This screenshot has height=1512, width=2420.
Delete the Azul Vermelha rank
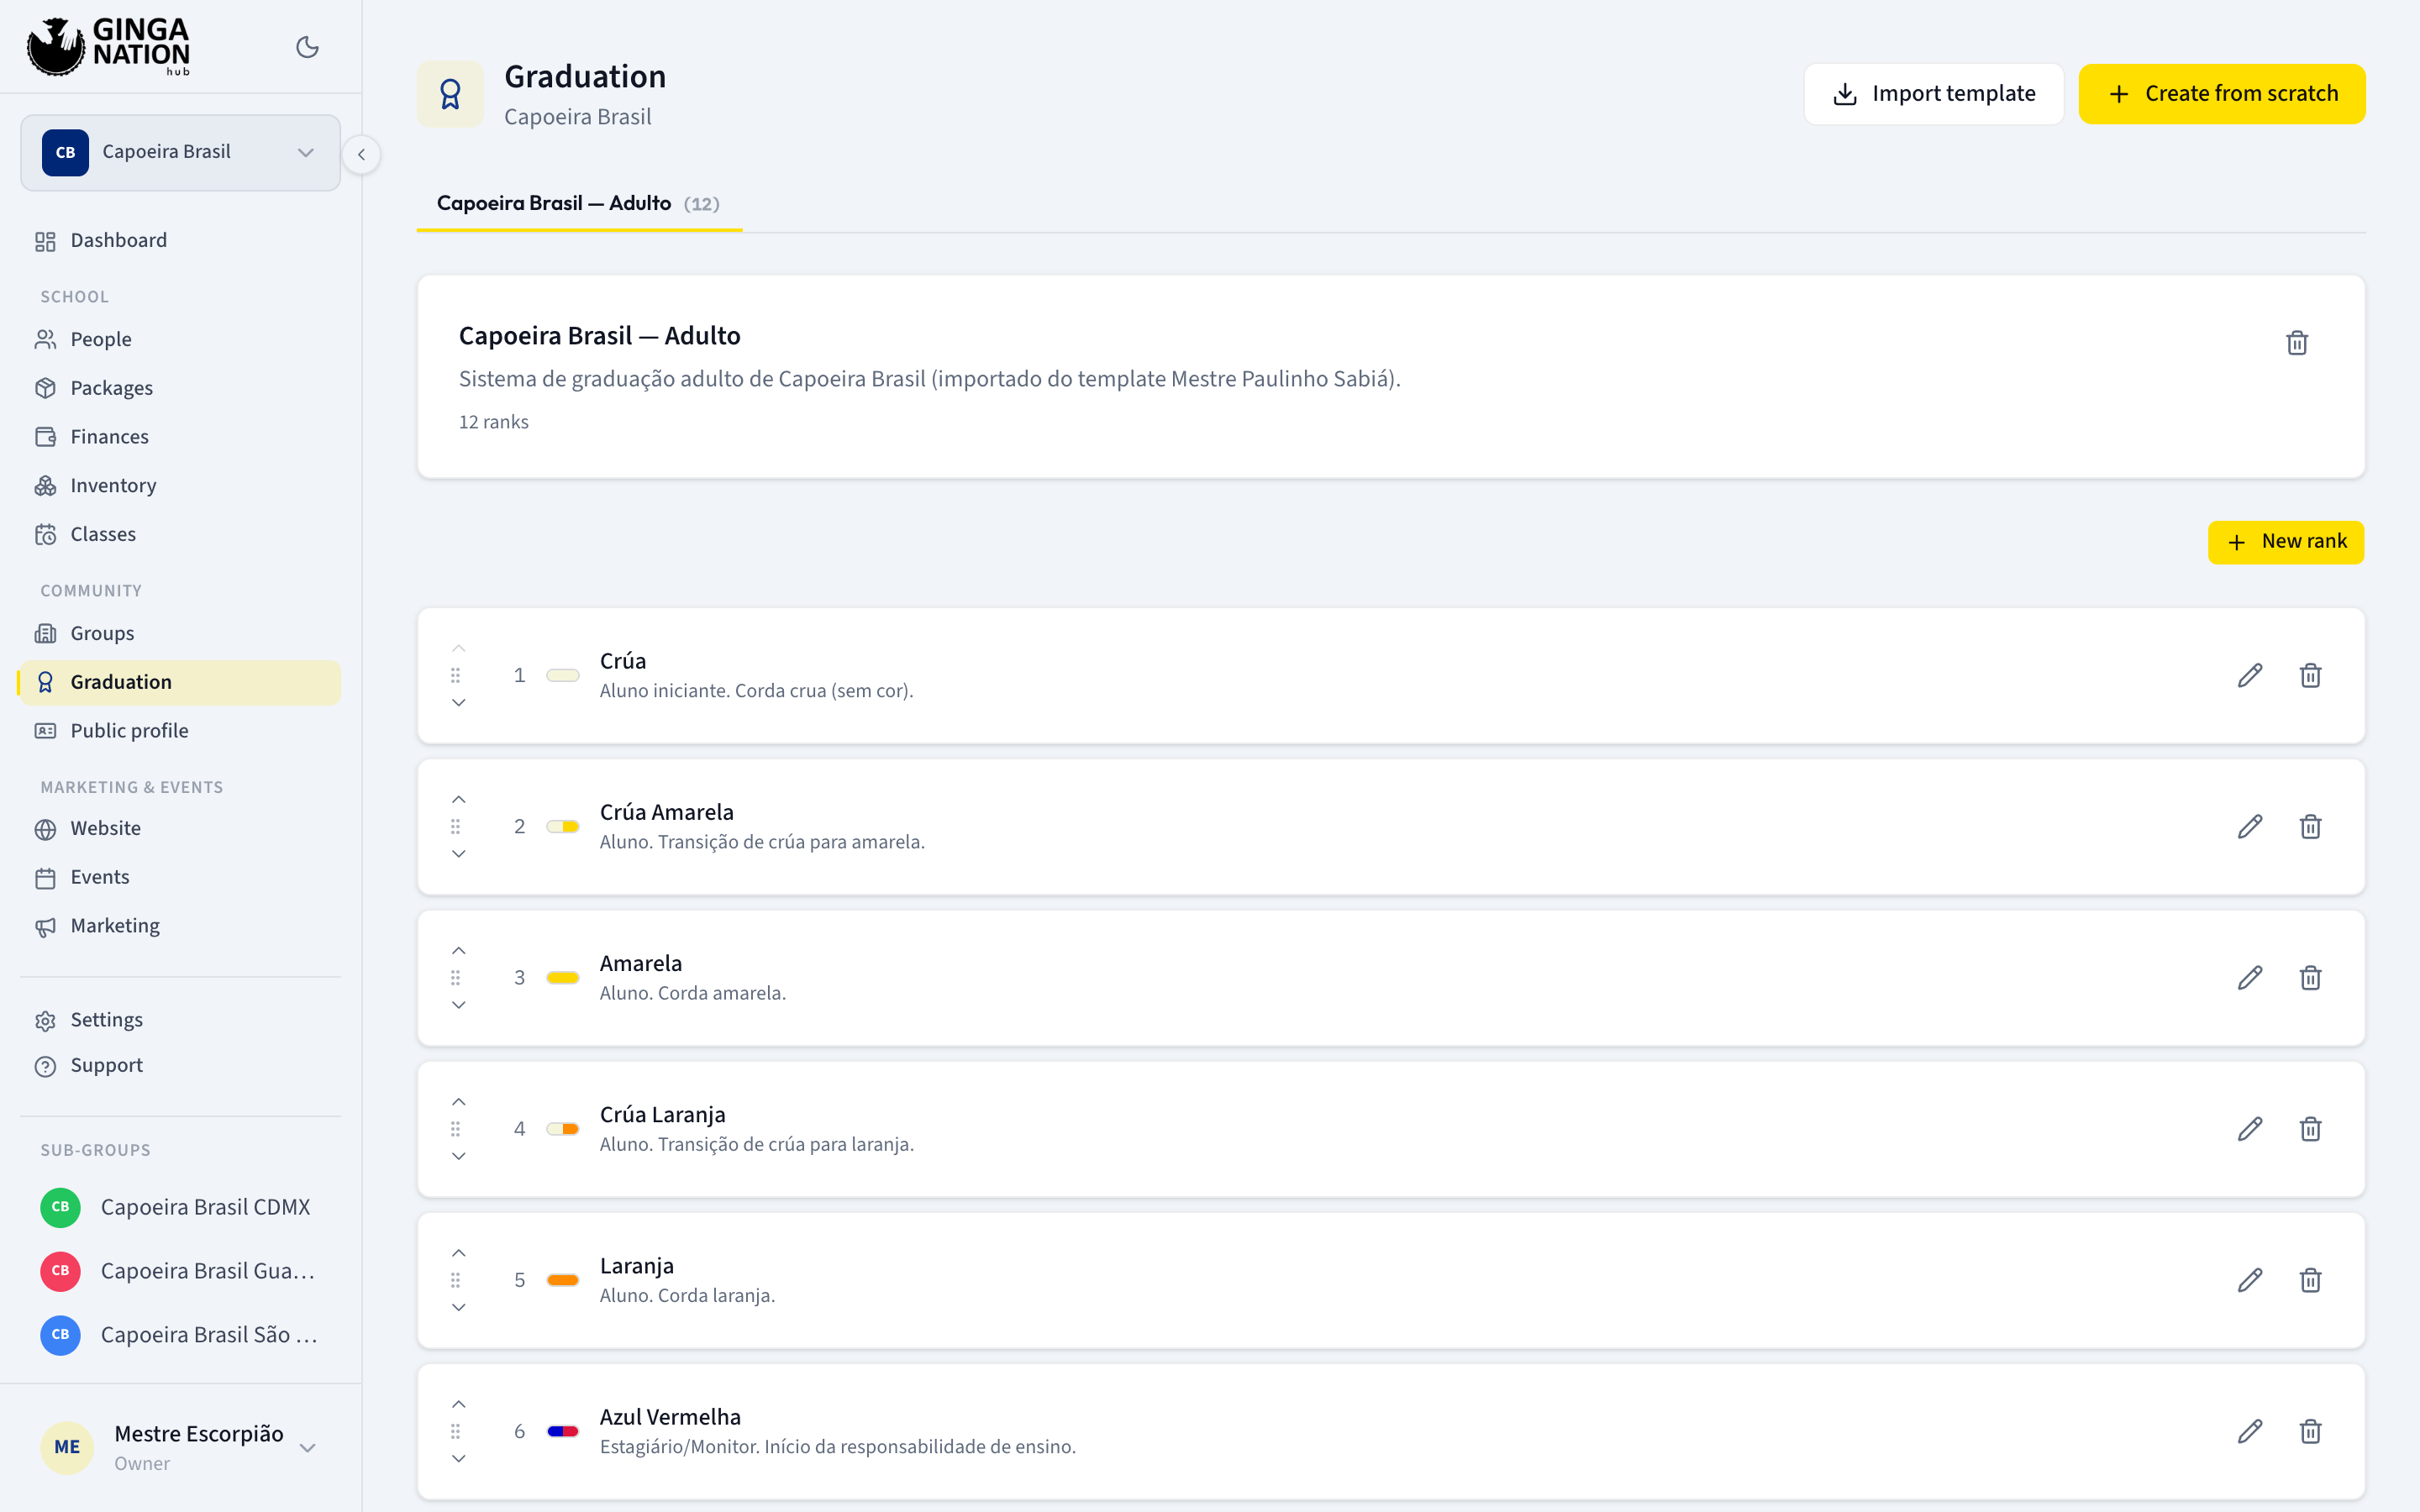[x=2310, y=1431]
